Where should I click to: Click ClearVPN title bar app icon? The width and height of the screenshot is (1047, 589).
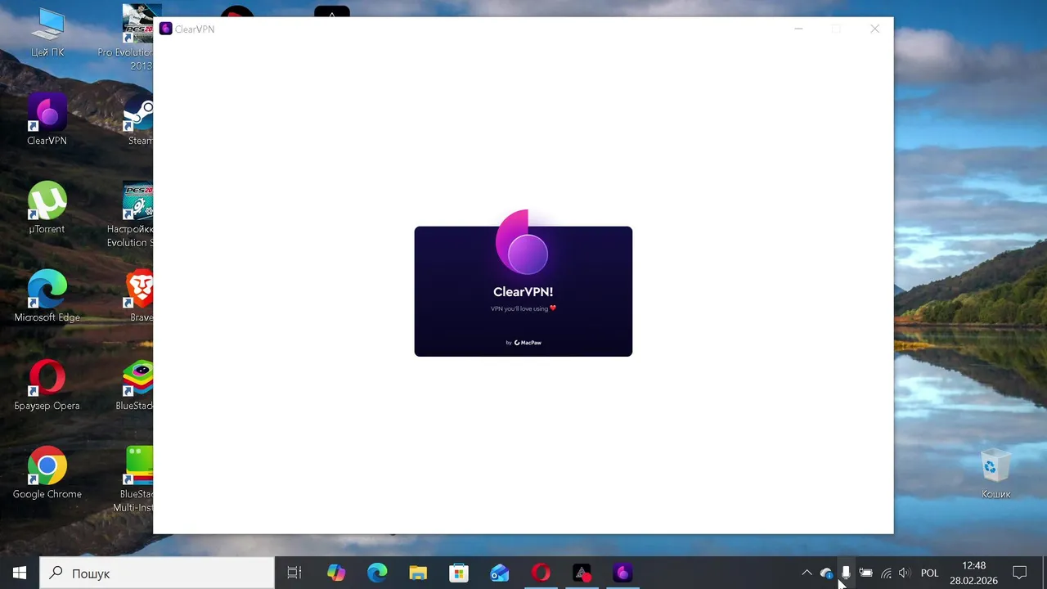point(166,29)
